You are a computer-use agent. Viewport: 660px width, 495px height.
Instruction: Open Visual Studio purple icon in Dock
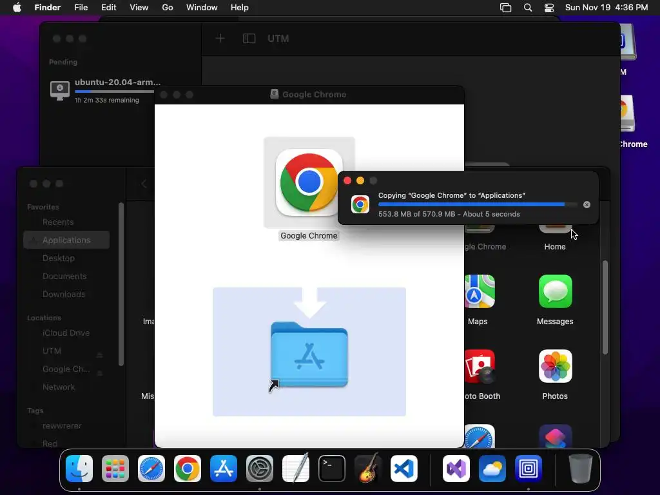click(456, 469)
